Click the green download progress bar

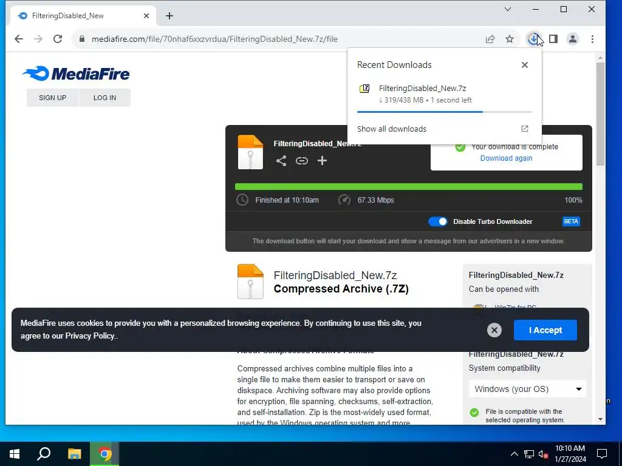[409, 187]
